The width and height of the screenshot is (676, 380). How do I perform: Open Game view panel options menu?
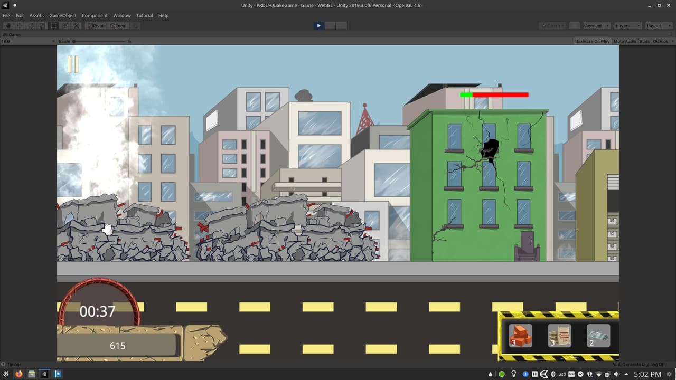pos(672,35)
